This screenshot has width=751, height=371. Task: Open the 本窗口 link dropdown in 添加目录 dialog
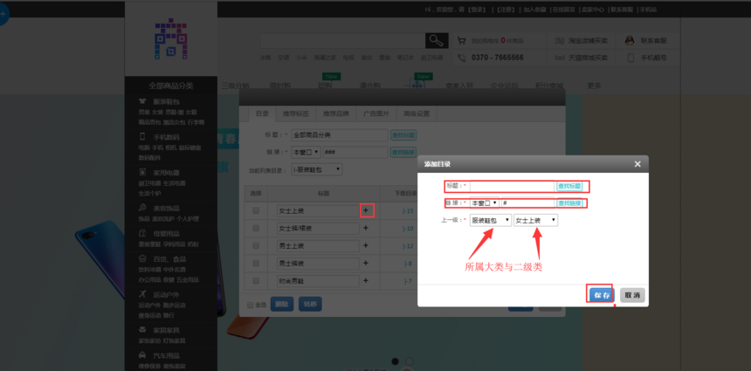click(x=485, y=203)
